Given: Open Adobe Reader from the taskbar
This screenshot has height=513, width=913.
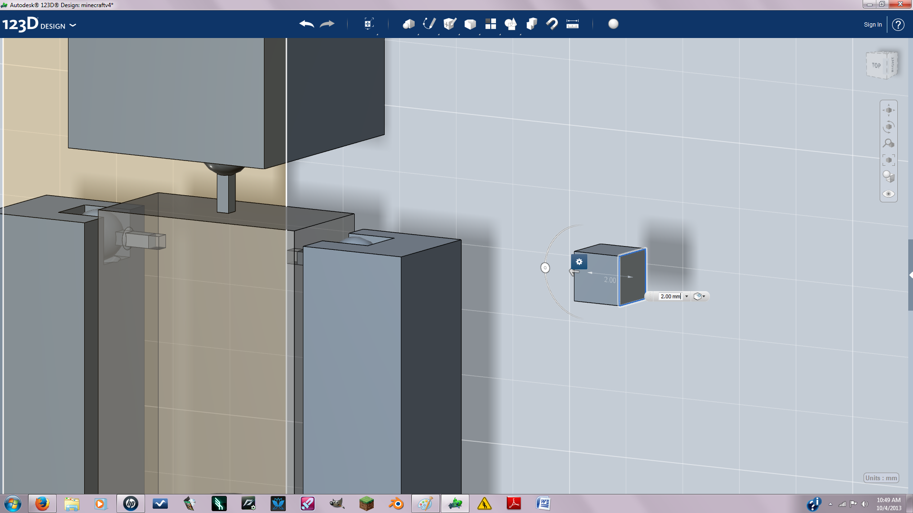Looking at the screenshot, I should 514,503.
